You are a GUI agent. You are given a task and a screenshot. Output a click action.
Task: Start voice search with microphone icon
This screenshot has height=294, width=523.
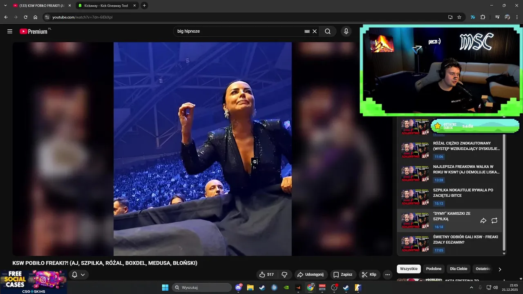pos(346,31)
